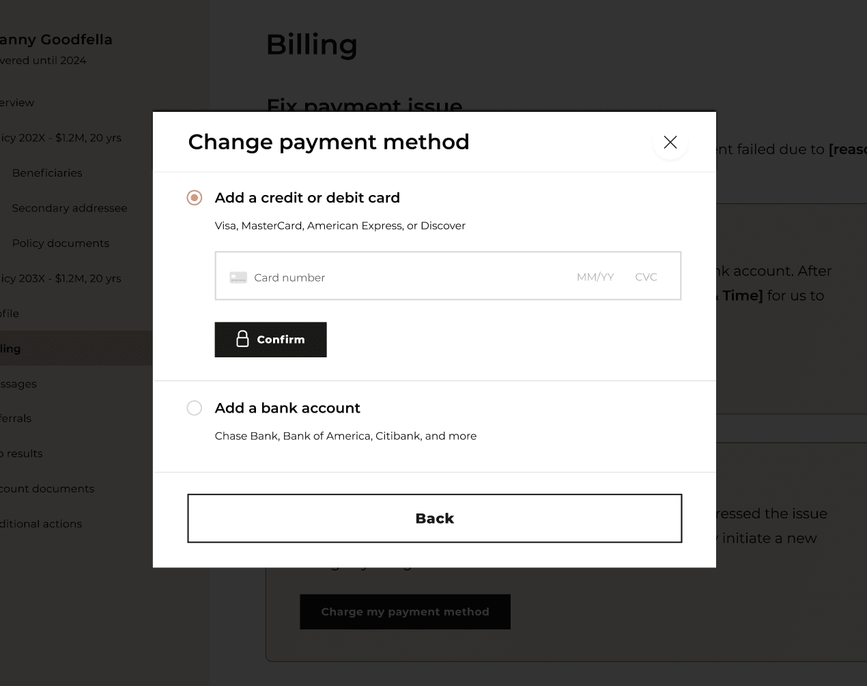Select Billing in the navigation sidebar

pyautogui.click(x=10, y=348)
